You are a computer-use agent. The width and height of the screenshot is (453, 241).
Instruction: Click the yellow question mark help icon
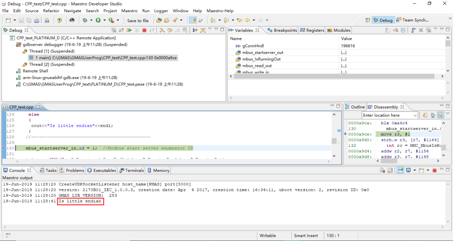(60, 20)
